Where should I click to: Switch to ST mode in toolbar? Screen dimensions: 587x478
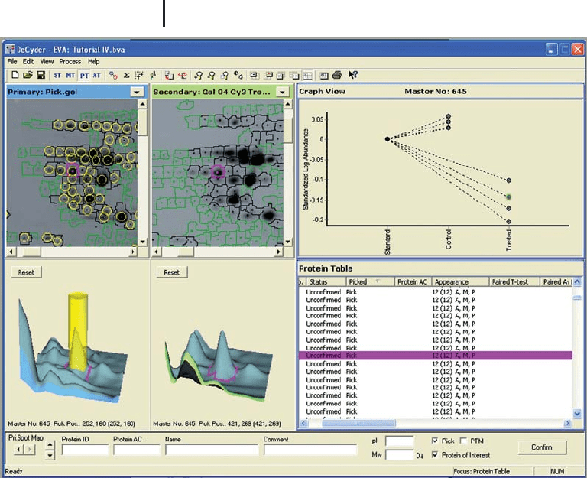coord(57,76)
